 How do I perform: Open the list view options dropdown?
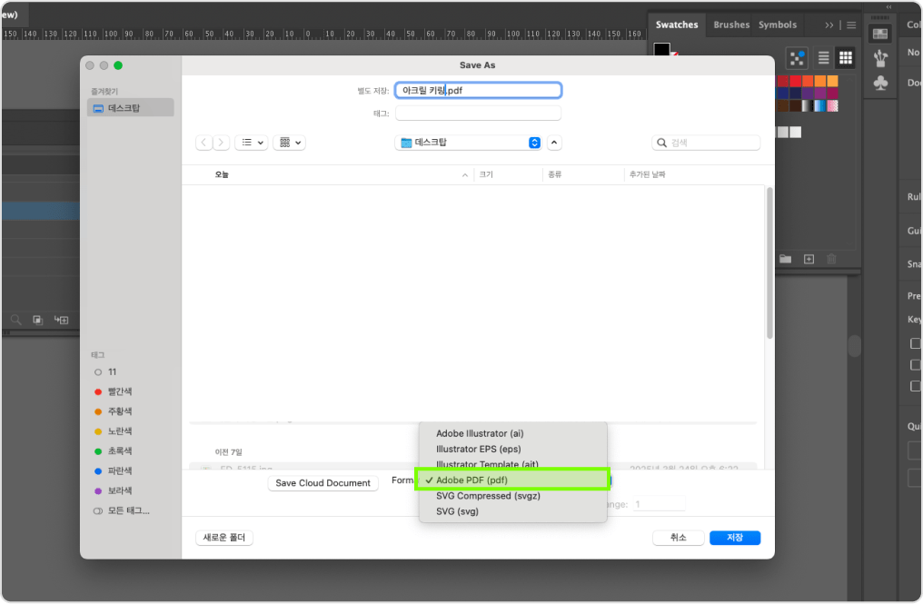point(251,143)
